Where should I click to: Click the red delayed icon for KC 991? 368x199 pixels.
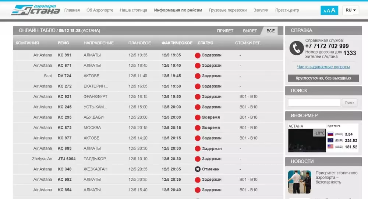(x=197, y=55)
